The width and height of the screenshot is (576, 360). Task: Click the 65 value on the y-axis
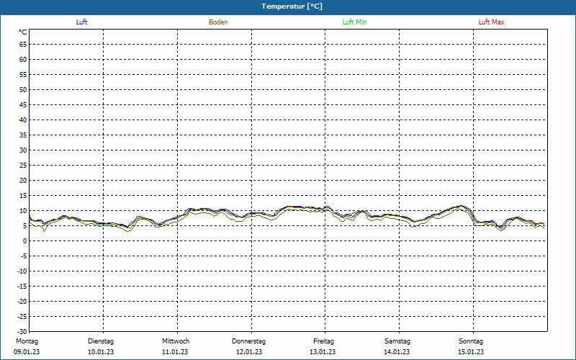click(23, 45)
